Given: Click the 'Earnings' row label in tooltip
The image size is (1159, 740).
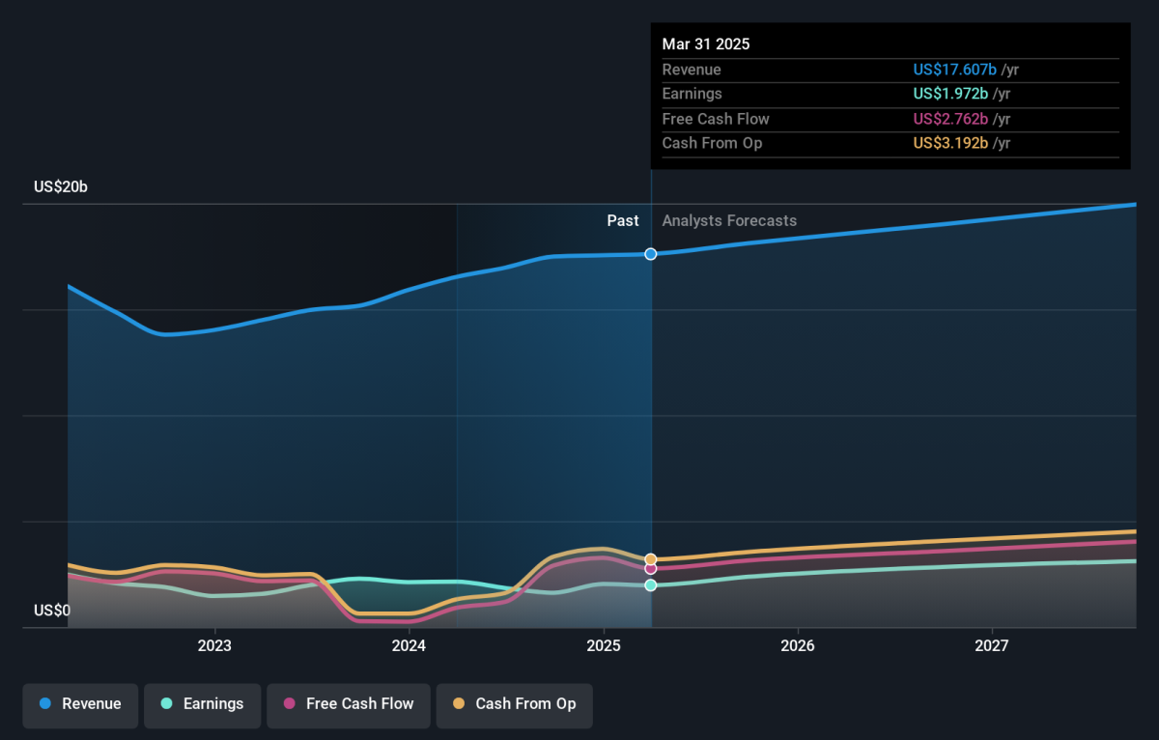Looking at the screenshot, I should tap(692, 94).
